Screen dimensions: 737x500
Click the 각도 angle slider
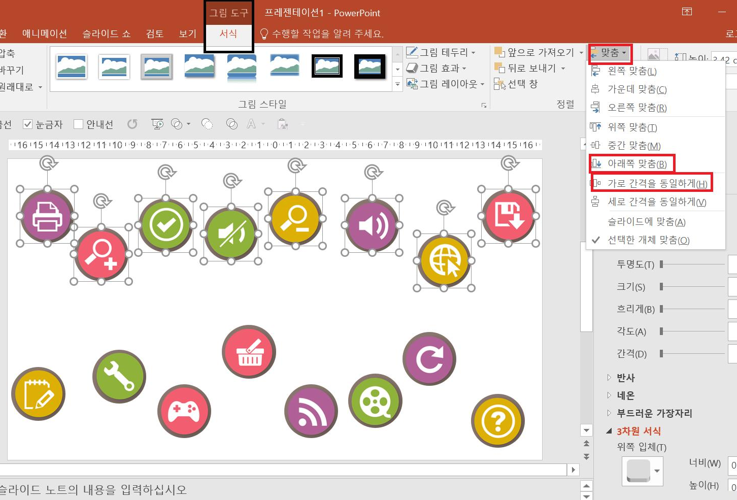pos(692,331)
